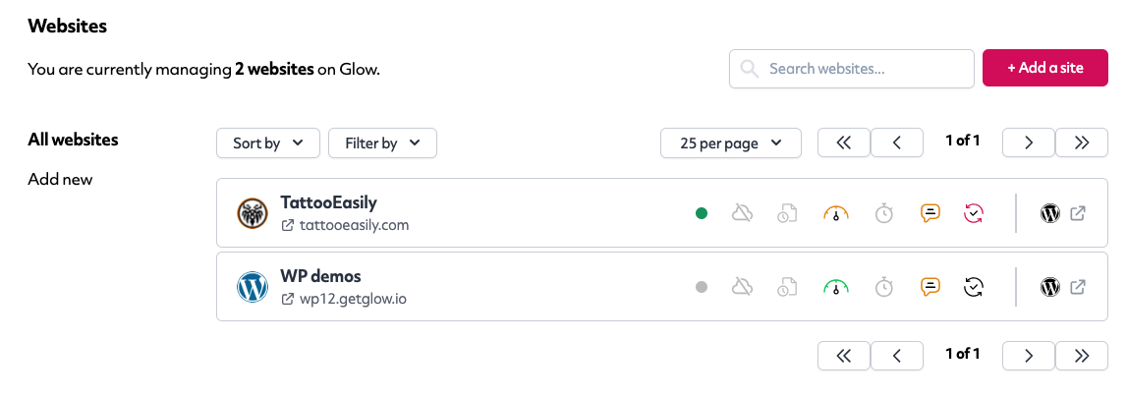Click the green performance gauge for WP demos
Screen dimensions: 1127x398
point(836,287)
